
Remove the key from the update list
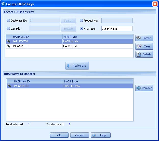tap(144, 88)
